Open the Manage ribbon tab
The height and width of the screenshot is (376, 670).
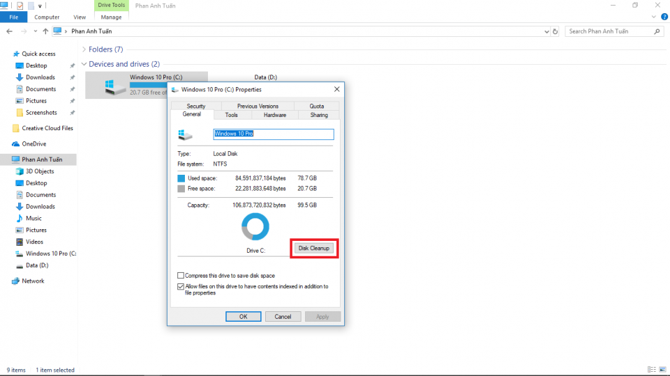111,17
